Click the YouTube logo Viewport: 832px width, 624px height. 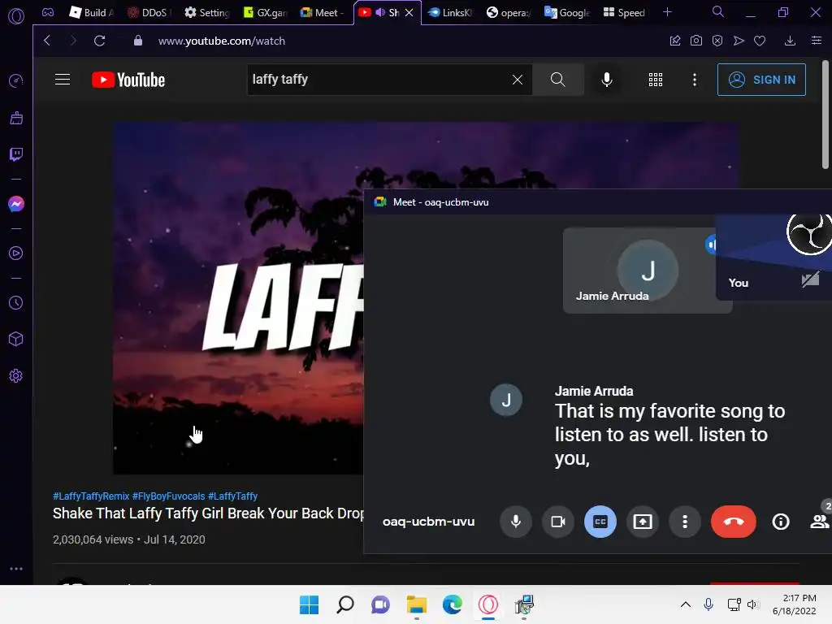pos(128,80)
